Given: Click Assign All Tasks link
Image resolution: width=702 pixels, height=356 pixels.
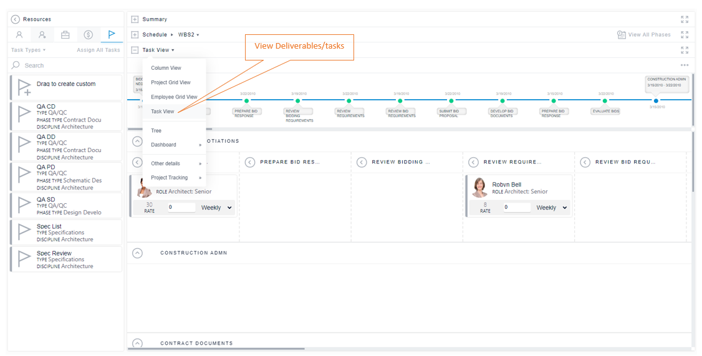Looking at the screenshot, I should [x=99, y=50].
